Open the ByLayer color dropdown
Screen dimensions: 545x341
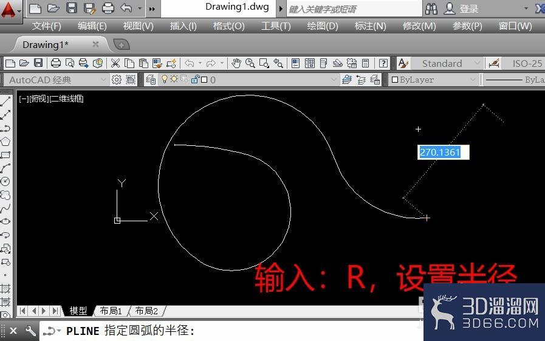click(473, 80)
